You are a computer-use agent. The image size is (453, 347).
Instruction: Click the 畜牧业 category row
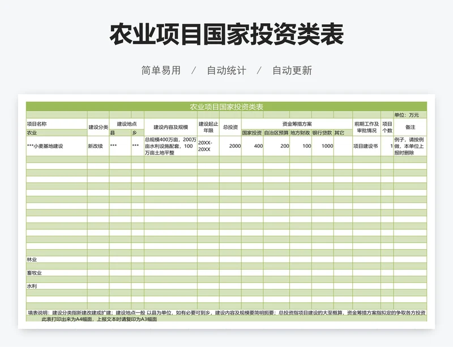[226, 273]
